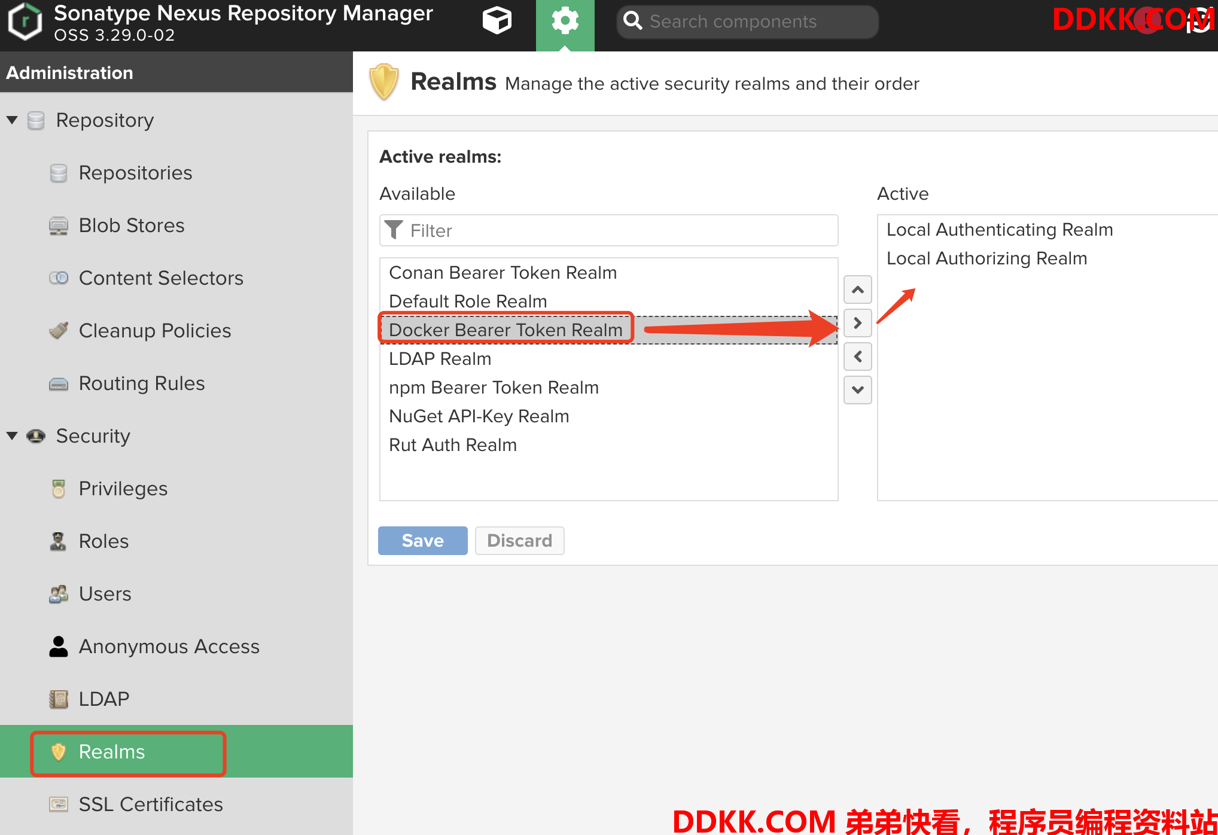Click the Realms shield icon in sidebar

tap(59, 752)
